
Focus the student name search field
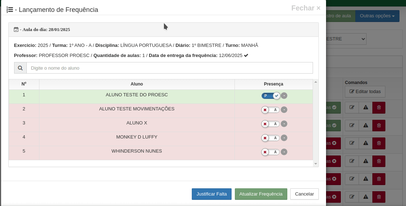coord(169,68)
